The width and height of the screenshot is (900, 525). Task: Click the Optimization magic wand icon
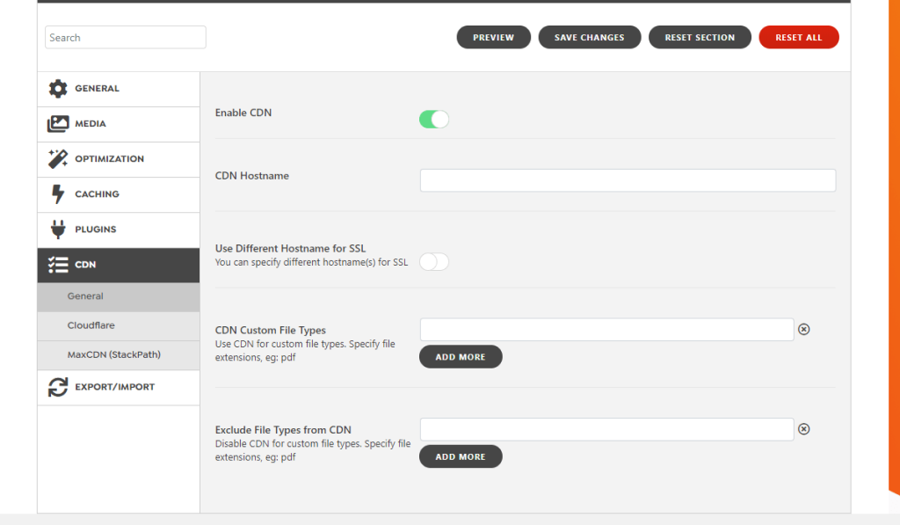[x=58, y=158]
